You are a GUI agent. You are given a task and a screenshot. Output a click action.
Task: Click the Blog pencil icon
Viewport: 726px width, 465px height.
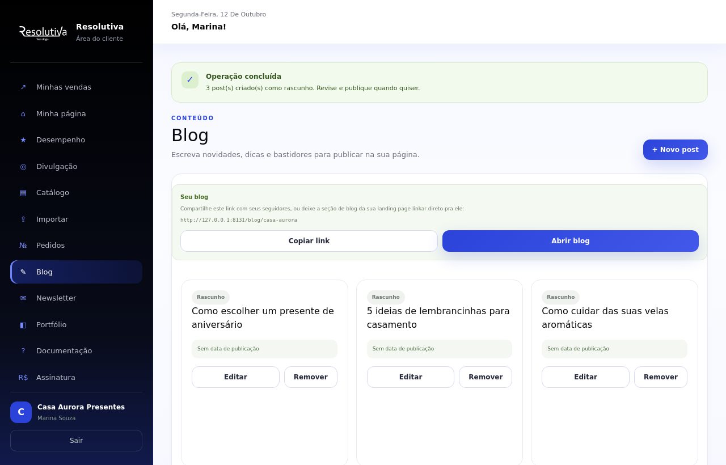23,272
